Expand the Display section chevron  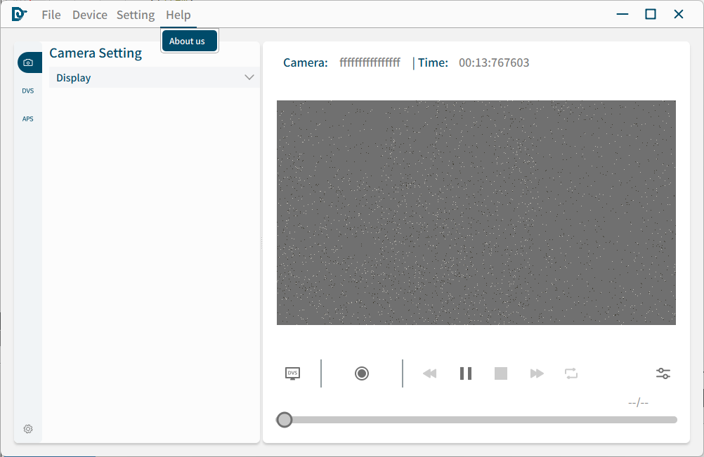pos(249,77)
